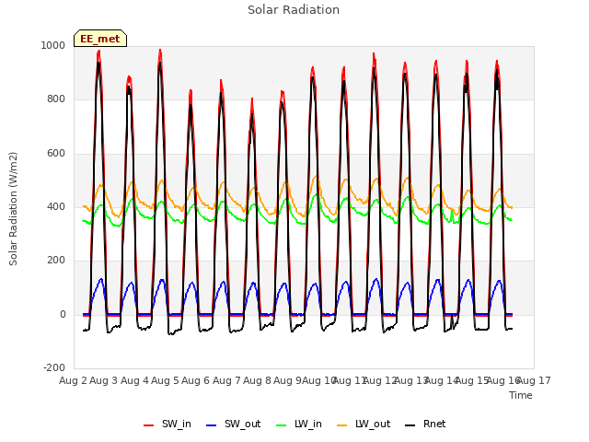Viewport: 589px width, 442px height.
Task: Click the Aug 6 x-axis tick label
Action: pos(196,380)
